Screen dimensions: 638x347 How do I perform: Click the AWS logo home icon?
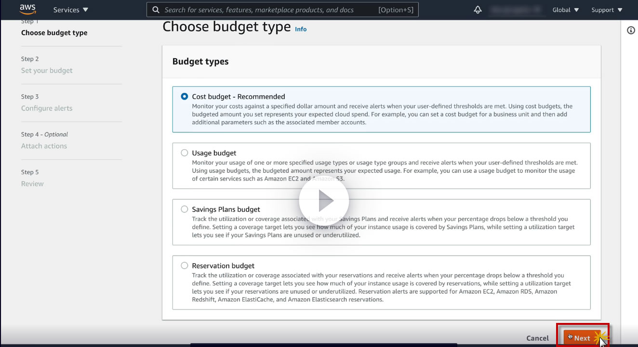pos(28,10)
